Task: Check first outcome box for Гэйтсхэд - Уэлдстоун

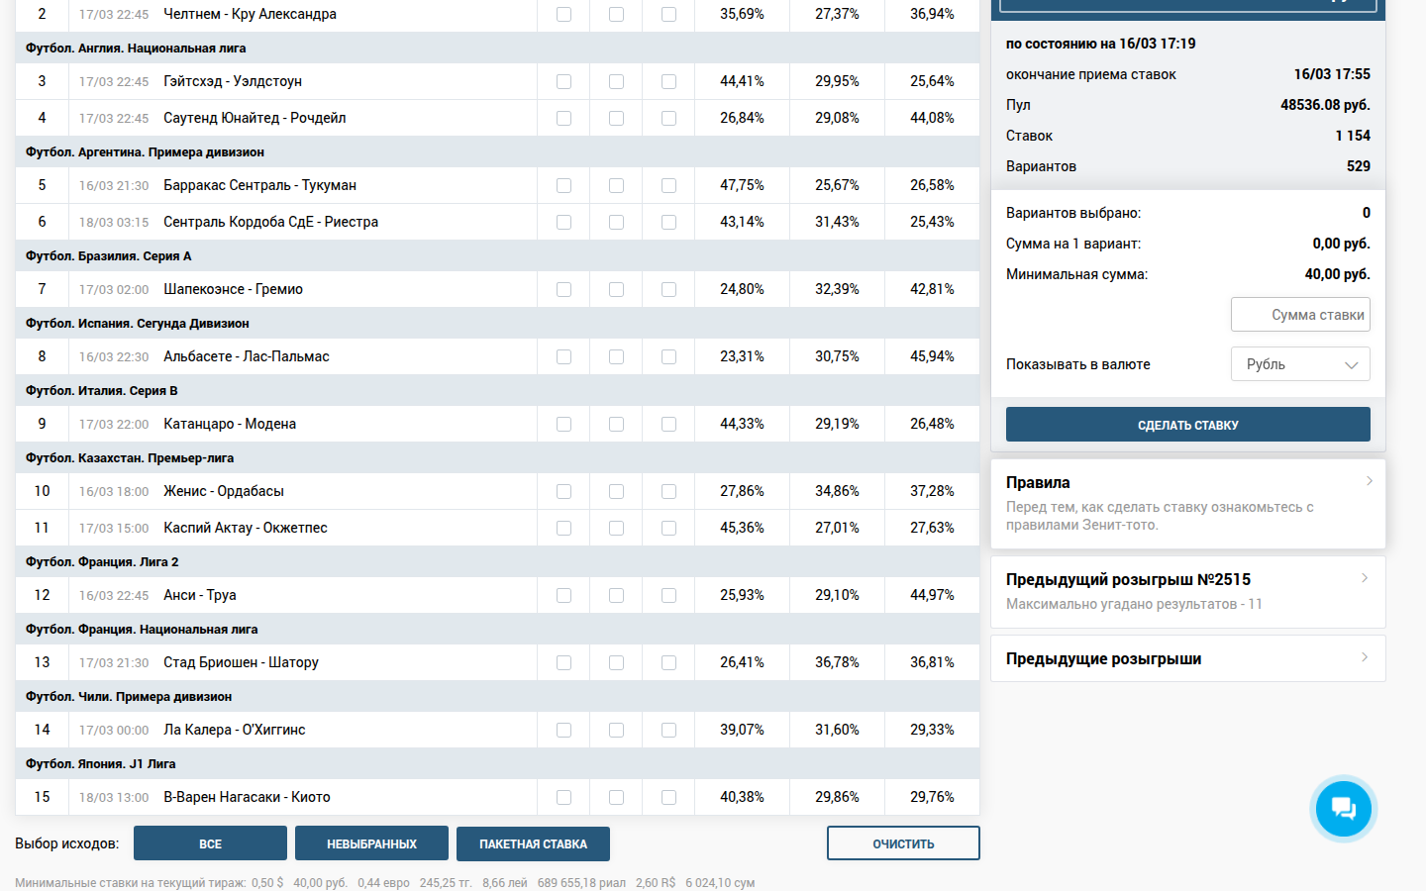Action: tap(563, 81)
